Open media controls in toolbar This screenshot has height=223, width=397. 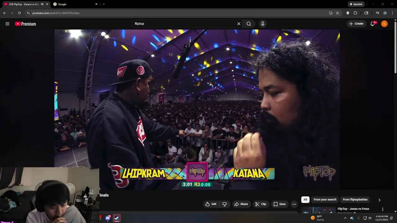tap(377, 13)
